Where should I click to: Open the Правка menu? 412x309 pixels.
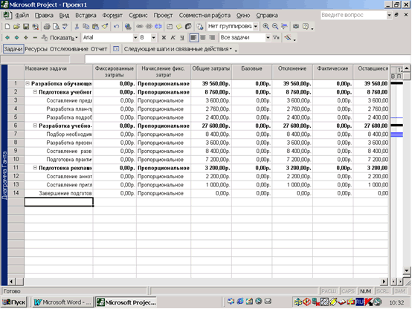[44, 16]
